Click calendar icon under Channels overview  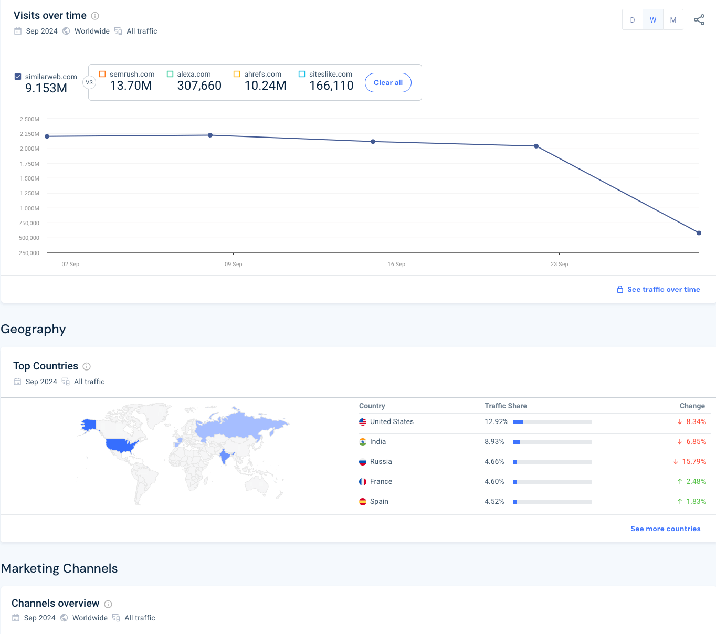[x=16, y=618]
